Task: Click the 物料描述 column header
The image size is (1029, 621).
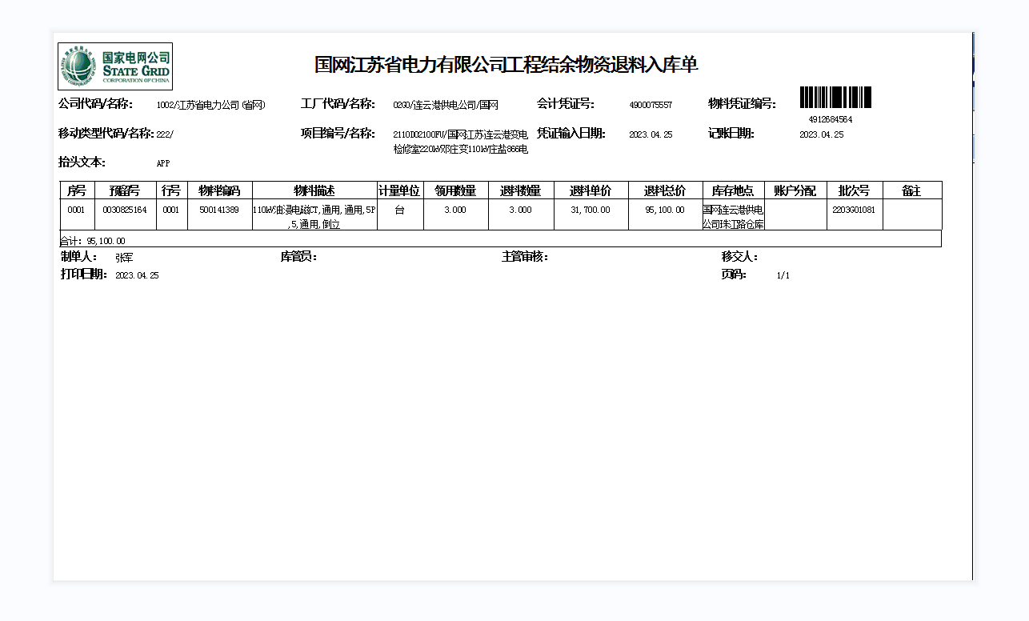Action: coord(314,190)
